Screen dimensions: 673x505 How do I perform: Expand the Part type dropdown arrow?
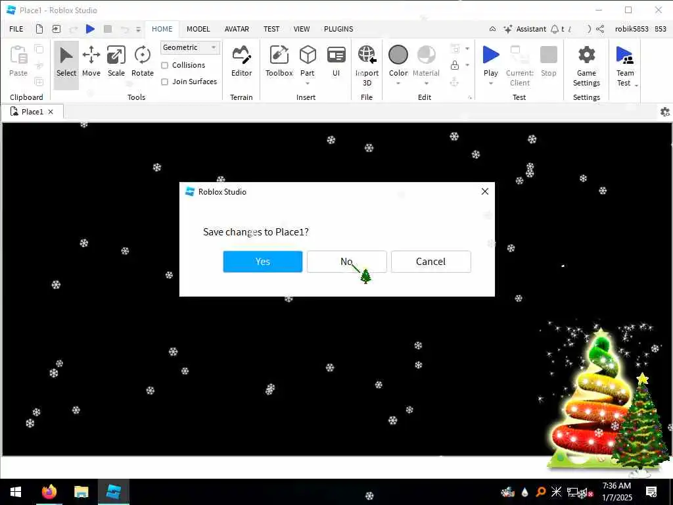click(308, 84)
